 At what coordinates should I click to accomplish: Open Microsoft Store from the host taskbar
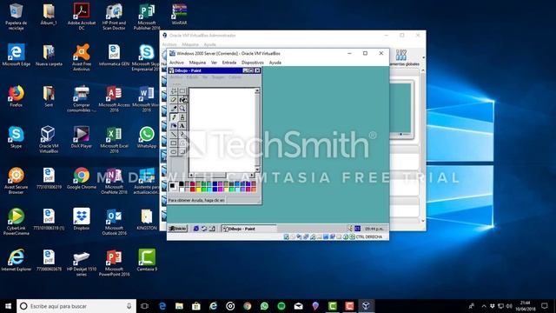pyautogui.click(x=196, y=305)
